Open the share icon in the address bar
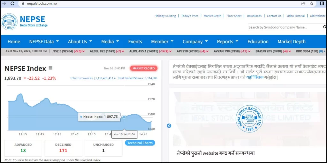The height and width of the screenshot is (163, 327). point(303,3)
